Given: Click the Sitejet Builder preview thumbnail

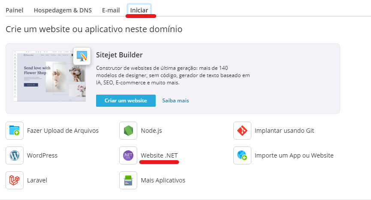Looking at the screenshot, I should pyautogui.click(x=49, y=76).
